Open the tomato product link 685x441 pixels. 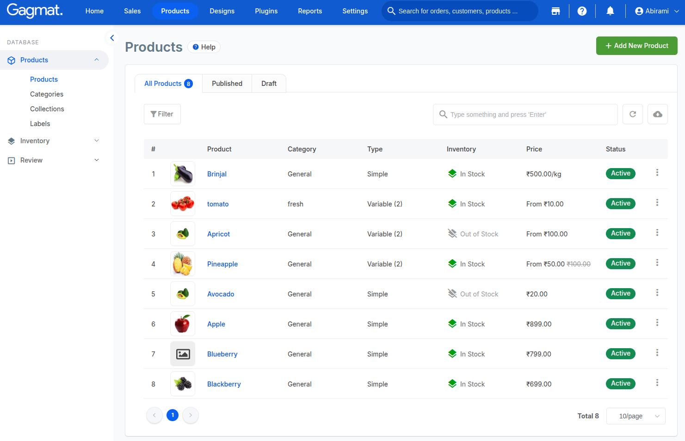coord(218,204)
